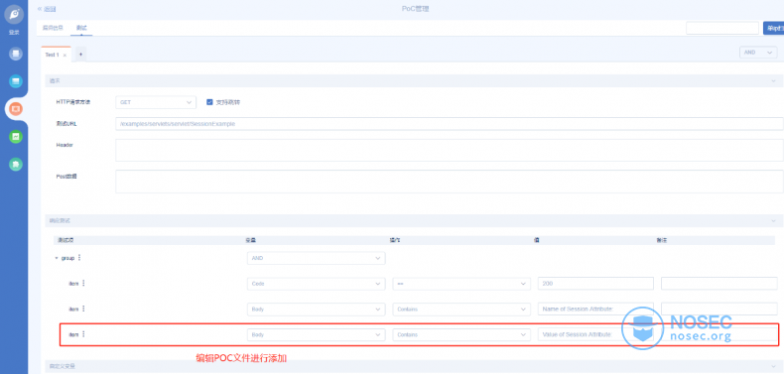Switch to the 测试 tab
Image resolution: width=784 pixels, height=374 pixels.
pyautogui.click(x=81, y=28)
